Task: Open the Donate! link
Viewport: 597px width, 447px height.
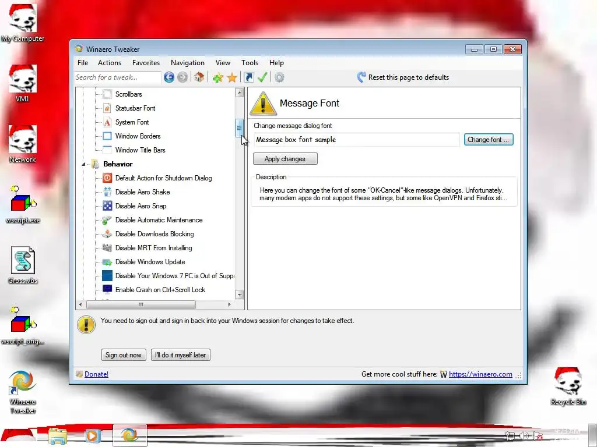Action: coord(96,374)
